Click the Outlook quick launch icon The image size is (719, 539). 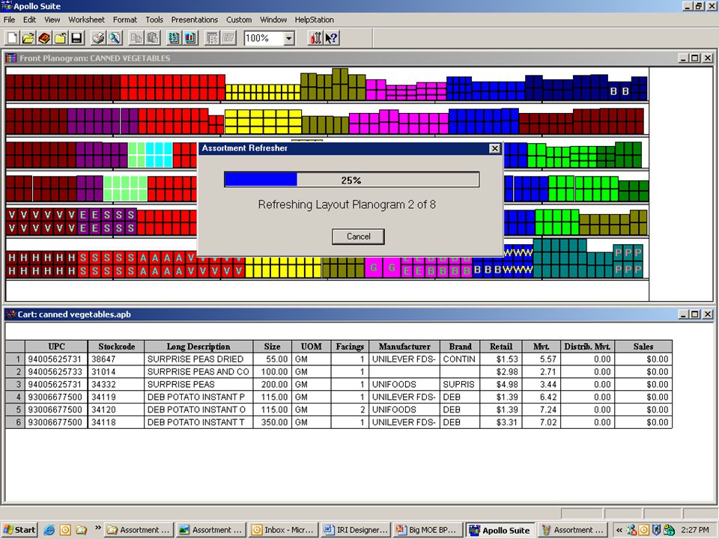[65, 530]
